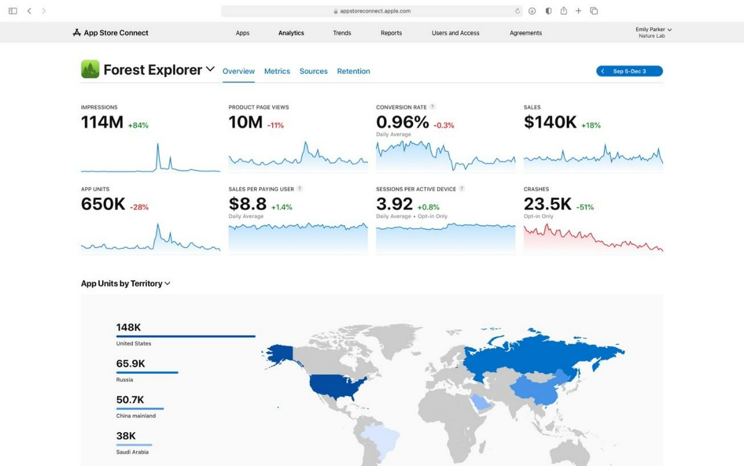
Task: Open Users and Access navigation item
Action: [x=456, y=33]
